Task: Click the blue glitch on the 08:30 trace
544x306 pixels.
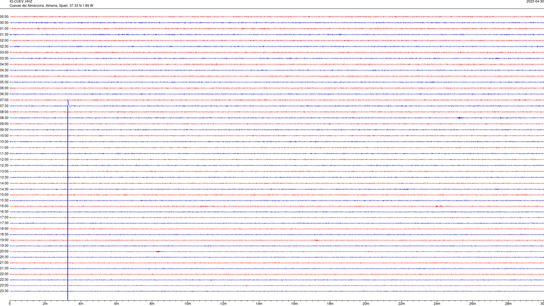Action: (x=460, y=118)
